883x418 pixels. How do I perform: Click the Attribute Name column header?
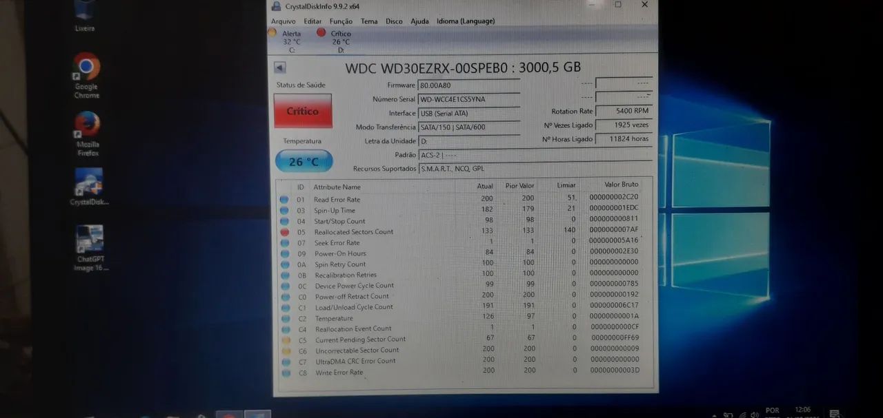pos(337,187)
